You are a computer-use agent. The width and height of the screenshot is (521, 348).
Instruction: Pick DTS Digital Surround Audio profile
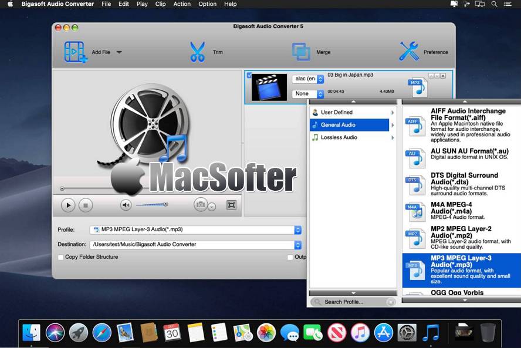(462, 184)
